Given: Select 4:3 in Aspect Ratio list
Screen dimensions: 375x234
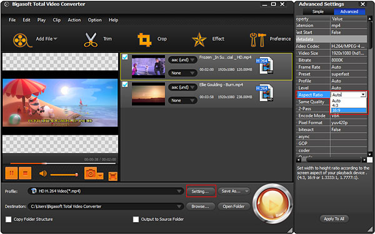Looking at the screenshot, I should [349, 105].
